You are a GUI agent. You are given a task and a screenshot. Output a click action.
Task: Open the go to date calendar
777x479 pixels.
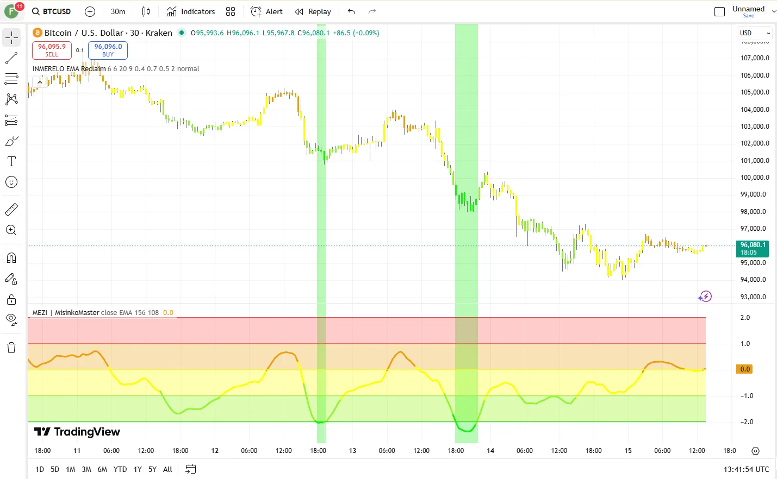(x=190, y=469)
